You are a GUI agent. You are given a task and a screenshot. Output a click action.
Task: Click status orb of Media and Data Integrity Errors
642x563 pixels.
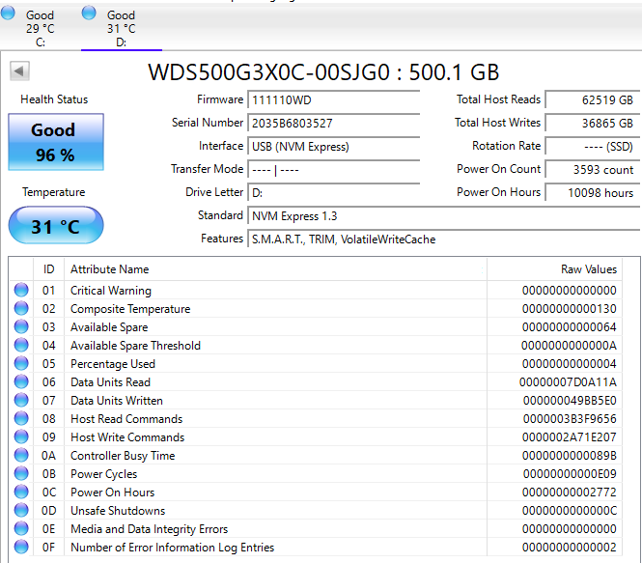(x=21, y=528)
